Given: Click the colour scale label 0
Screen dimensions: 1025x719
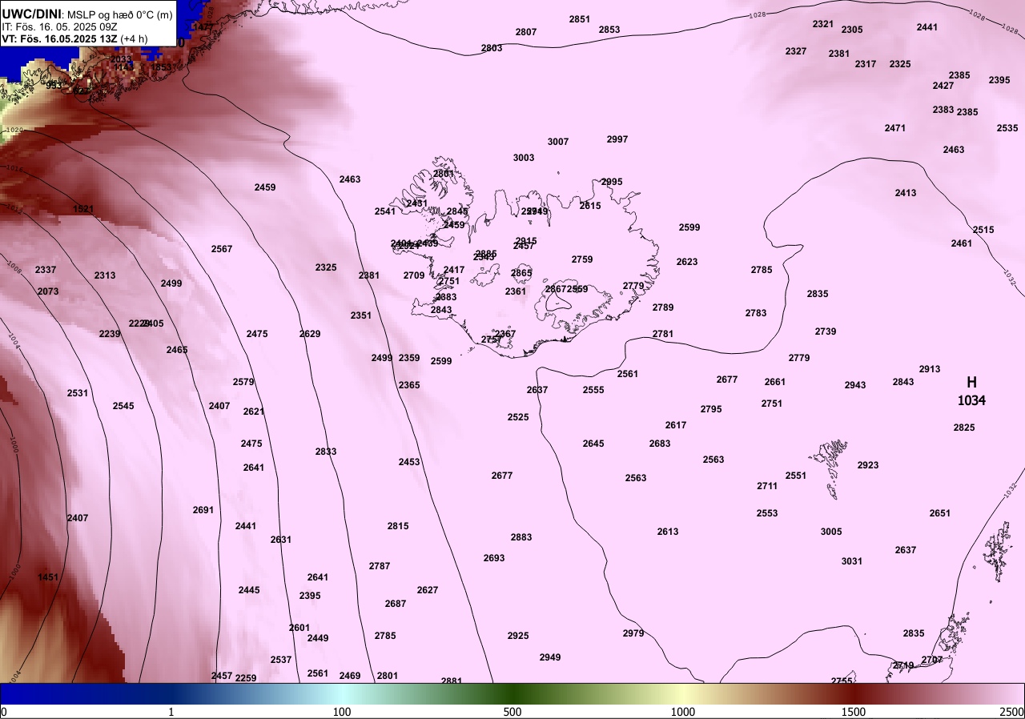Looking at the screenshot, I should click(x=4, y=712).
